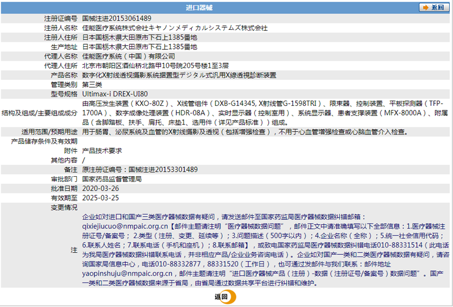
Task: Click the "管理类别" field label
Action: [x=64, y=85]
